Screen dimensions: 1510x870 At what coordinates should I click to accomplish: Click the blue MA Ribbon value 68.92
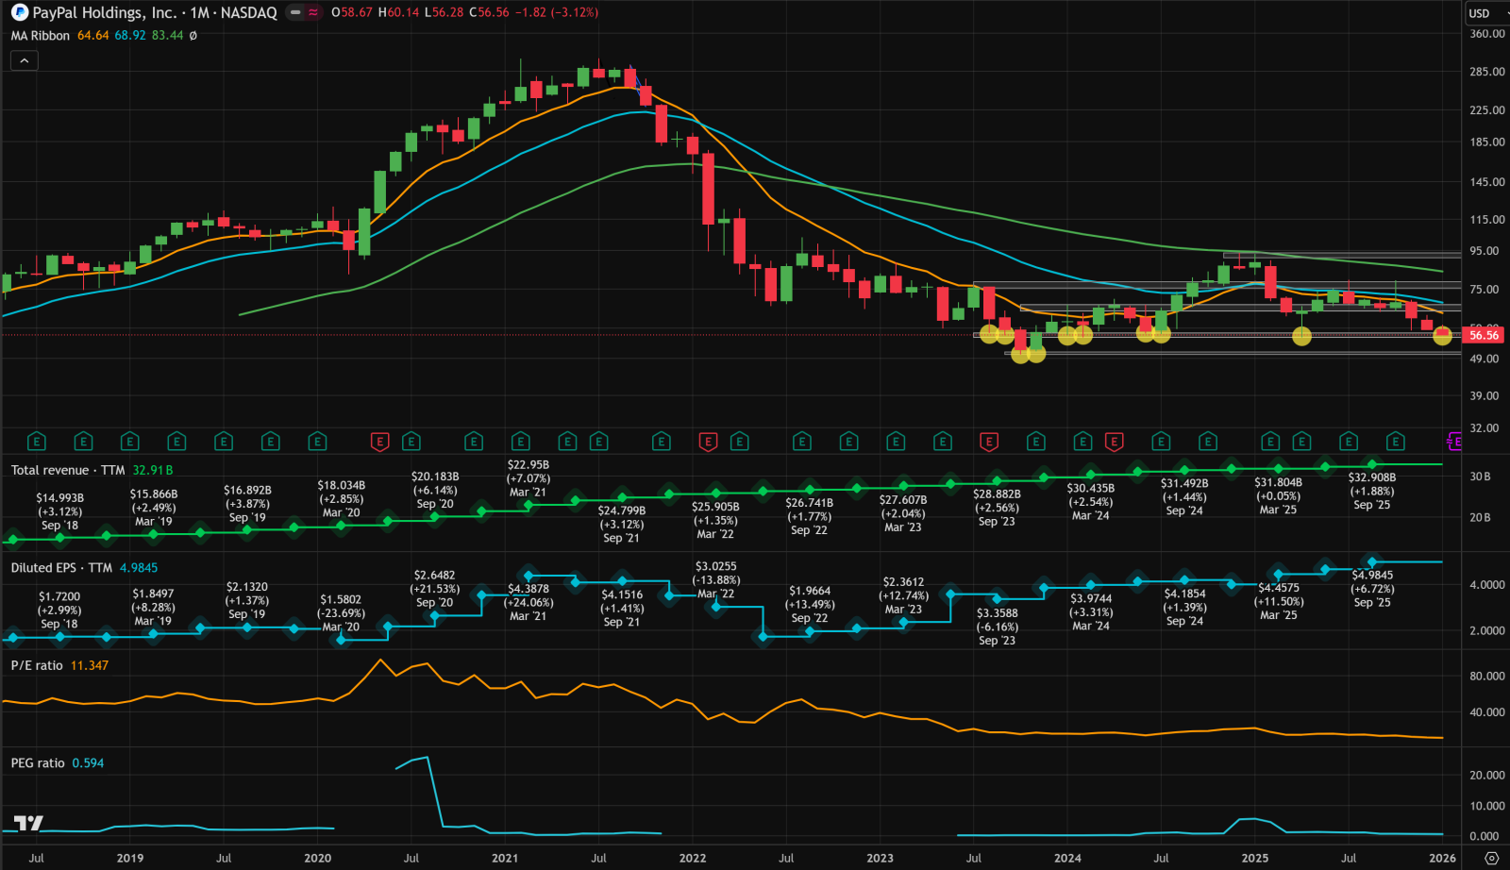(130, 36)
